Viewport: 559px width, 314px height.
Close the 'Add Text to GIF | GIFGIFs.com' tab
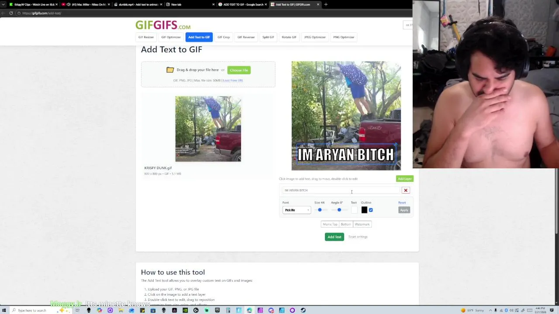(x=318, y=4)
